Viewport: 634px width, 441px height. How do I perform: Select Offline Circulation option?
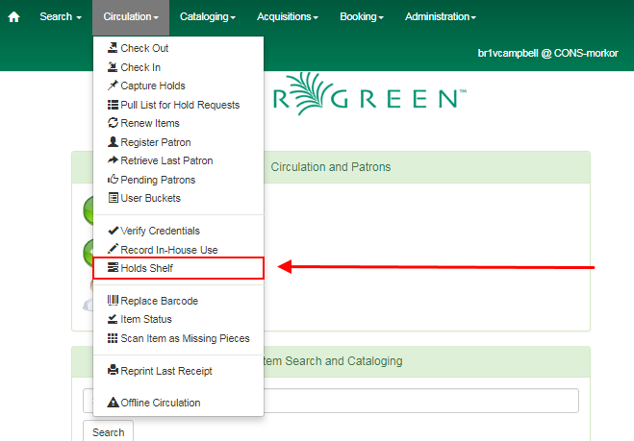click(160, 403)
